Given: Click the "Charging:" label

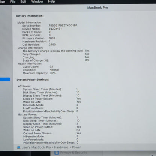Looking at the screenshot, I should [x=29, y=57].
